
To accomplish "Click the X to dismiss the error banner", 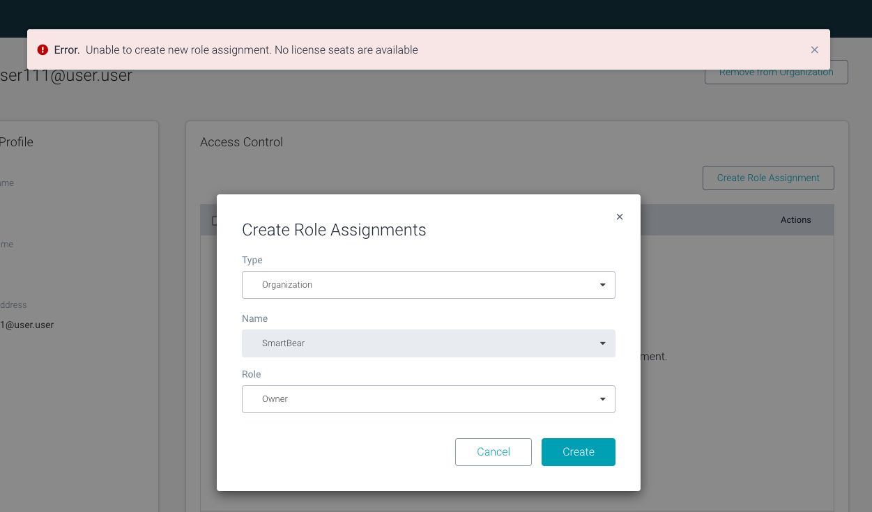I will point(814,49).
